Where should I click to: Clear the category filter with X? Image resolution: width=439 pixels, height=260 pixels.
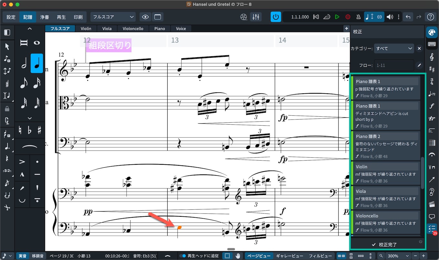[x=419, y=48]
